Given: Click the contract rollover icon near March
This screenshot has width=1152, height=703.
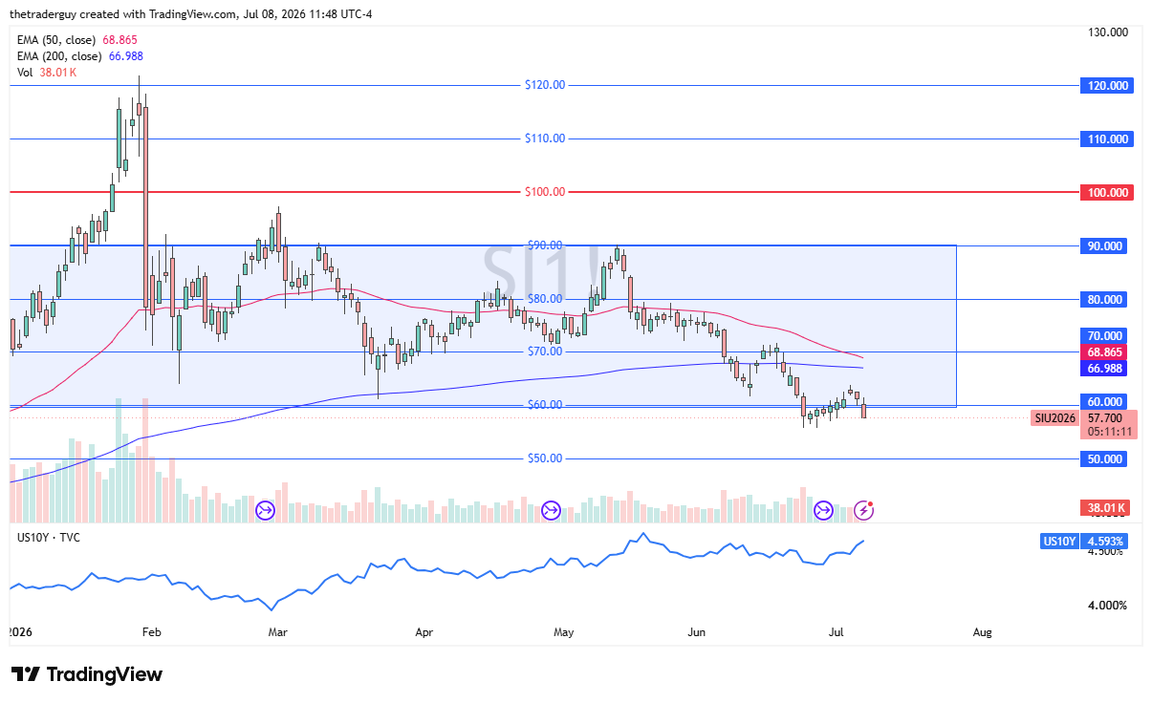Looking at the screenshot, I should [266, 511].
